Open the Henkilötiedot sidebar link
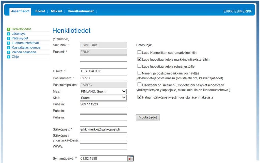The image size is (260, 163). click(21, 29)
